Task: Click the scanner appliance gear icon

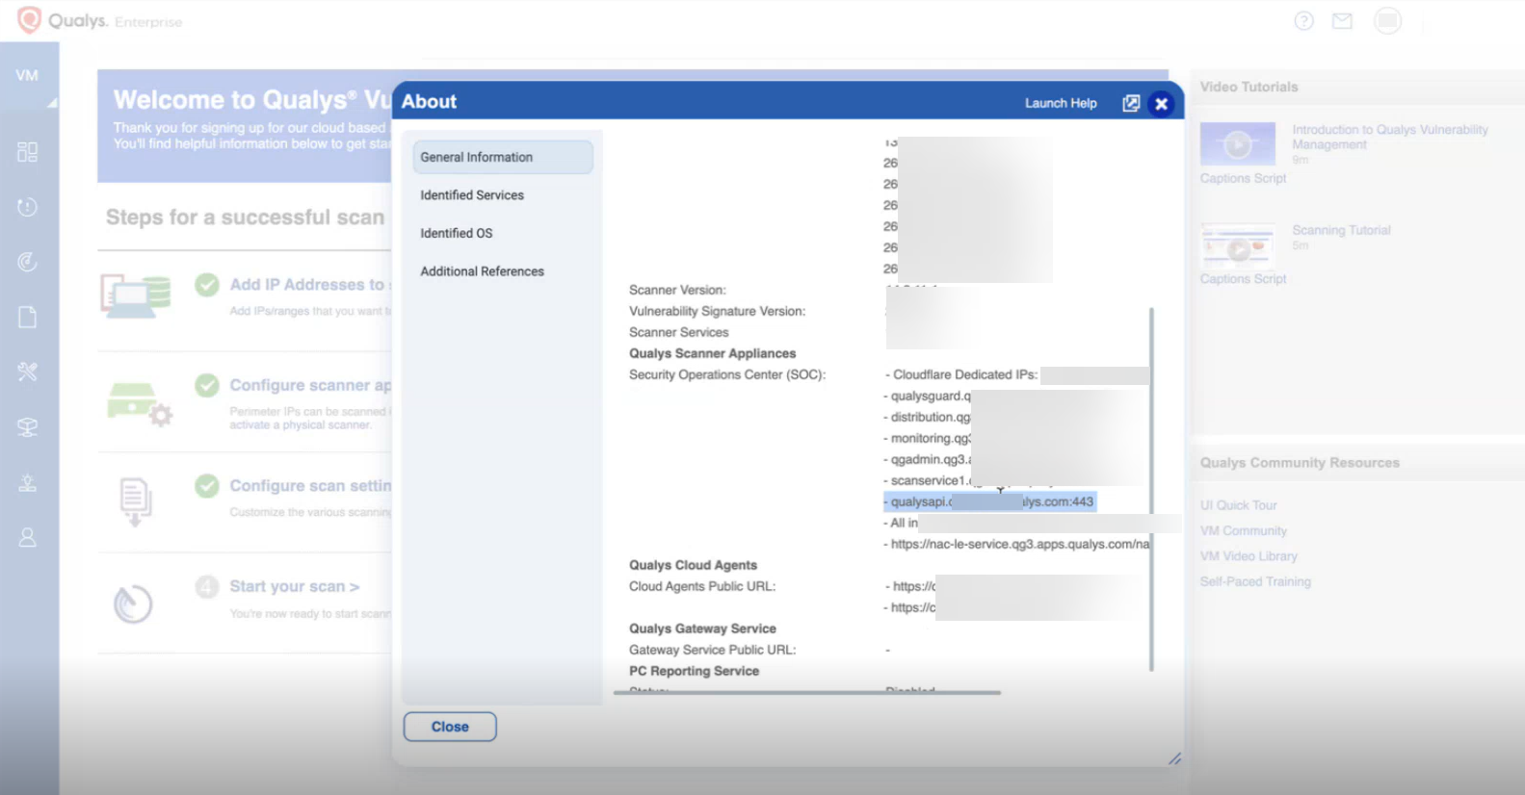Action: coord(138,402)
